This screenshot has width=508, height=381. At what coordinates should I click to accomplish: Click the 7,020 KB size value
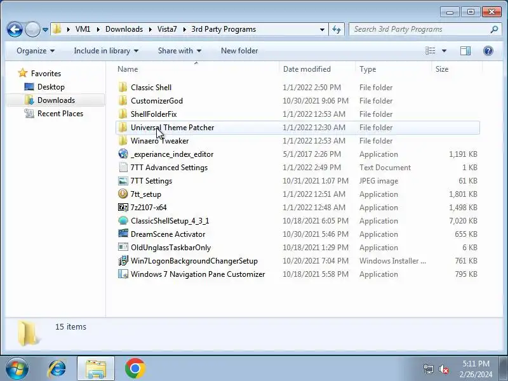click(x=463, y=221)
